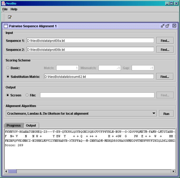
Task: Click the horizontal scrollbar thumb
Action: [x=12, y=171]
